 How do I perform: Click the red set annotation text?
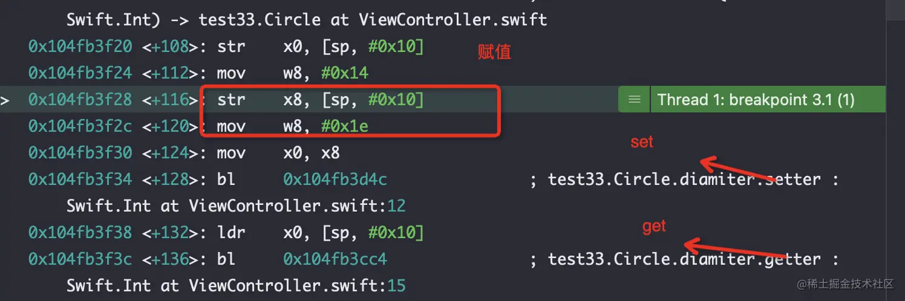[642, 142]
